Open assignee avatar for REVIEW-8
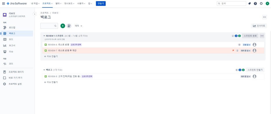 (x=254, y=76)
